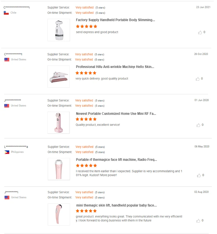Image resolution: width=217 pixels, height=234 pixels.
Task: Click the five-star rating on Body Slimming review
Action: 87,26
